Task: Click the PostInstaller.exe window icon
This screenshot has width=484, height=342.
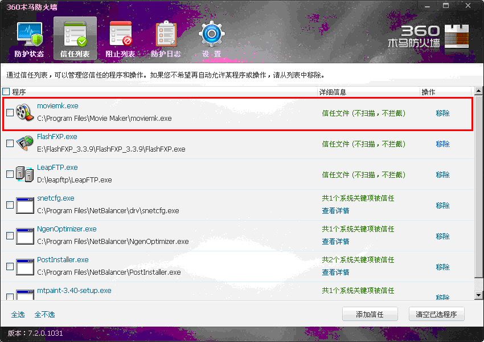Action: point(25,267)
